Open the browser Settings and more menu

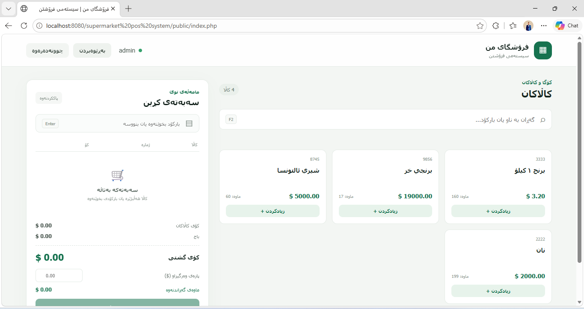[x=544, y=26]
